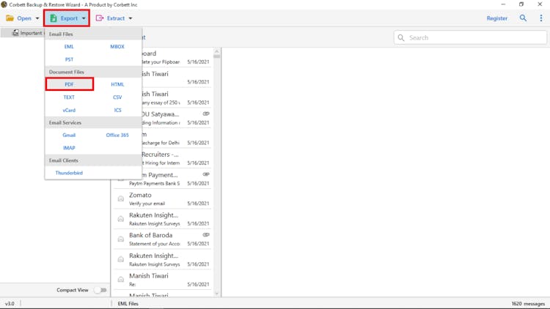Export to Gmail email service
550x309 pixels.
tap(69, 135)
